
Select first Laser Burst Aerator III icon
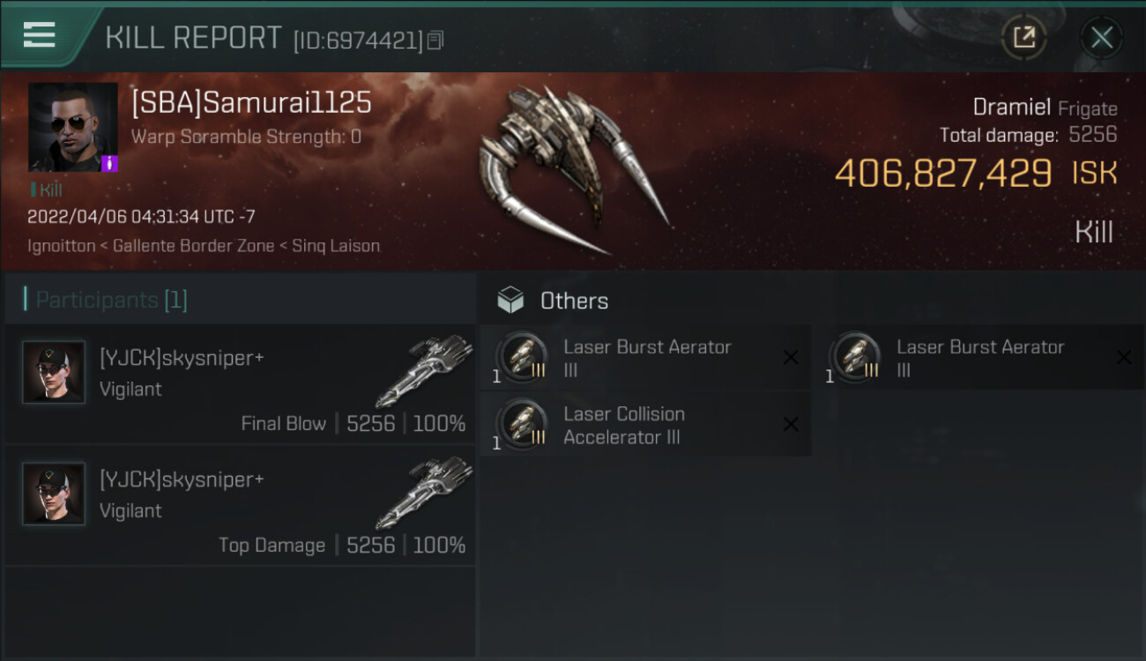[x=522, y=358]
